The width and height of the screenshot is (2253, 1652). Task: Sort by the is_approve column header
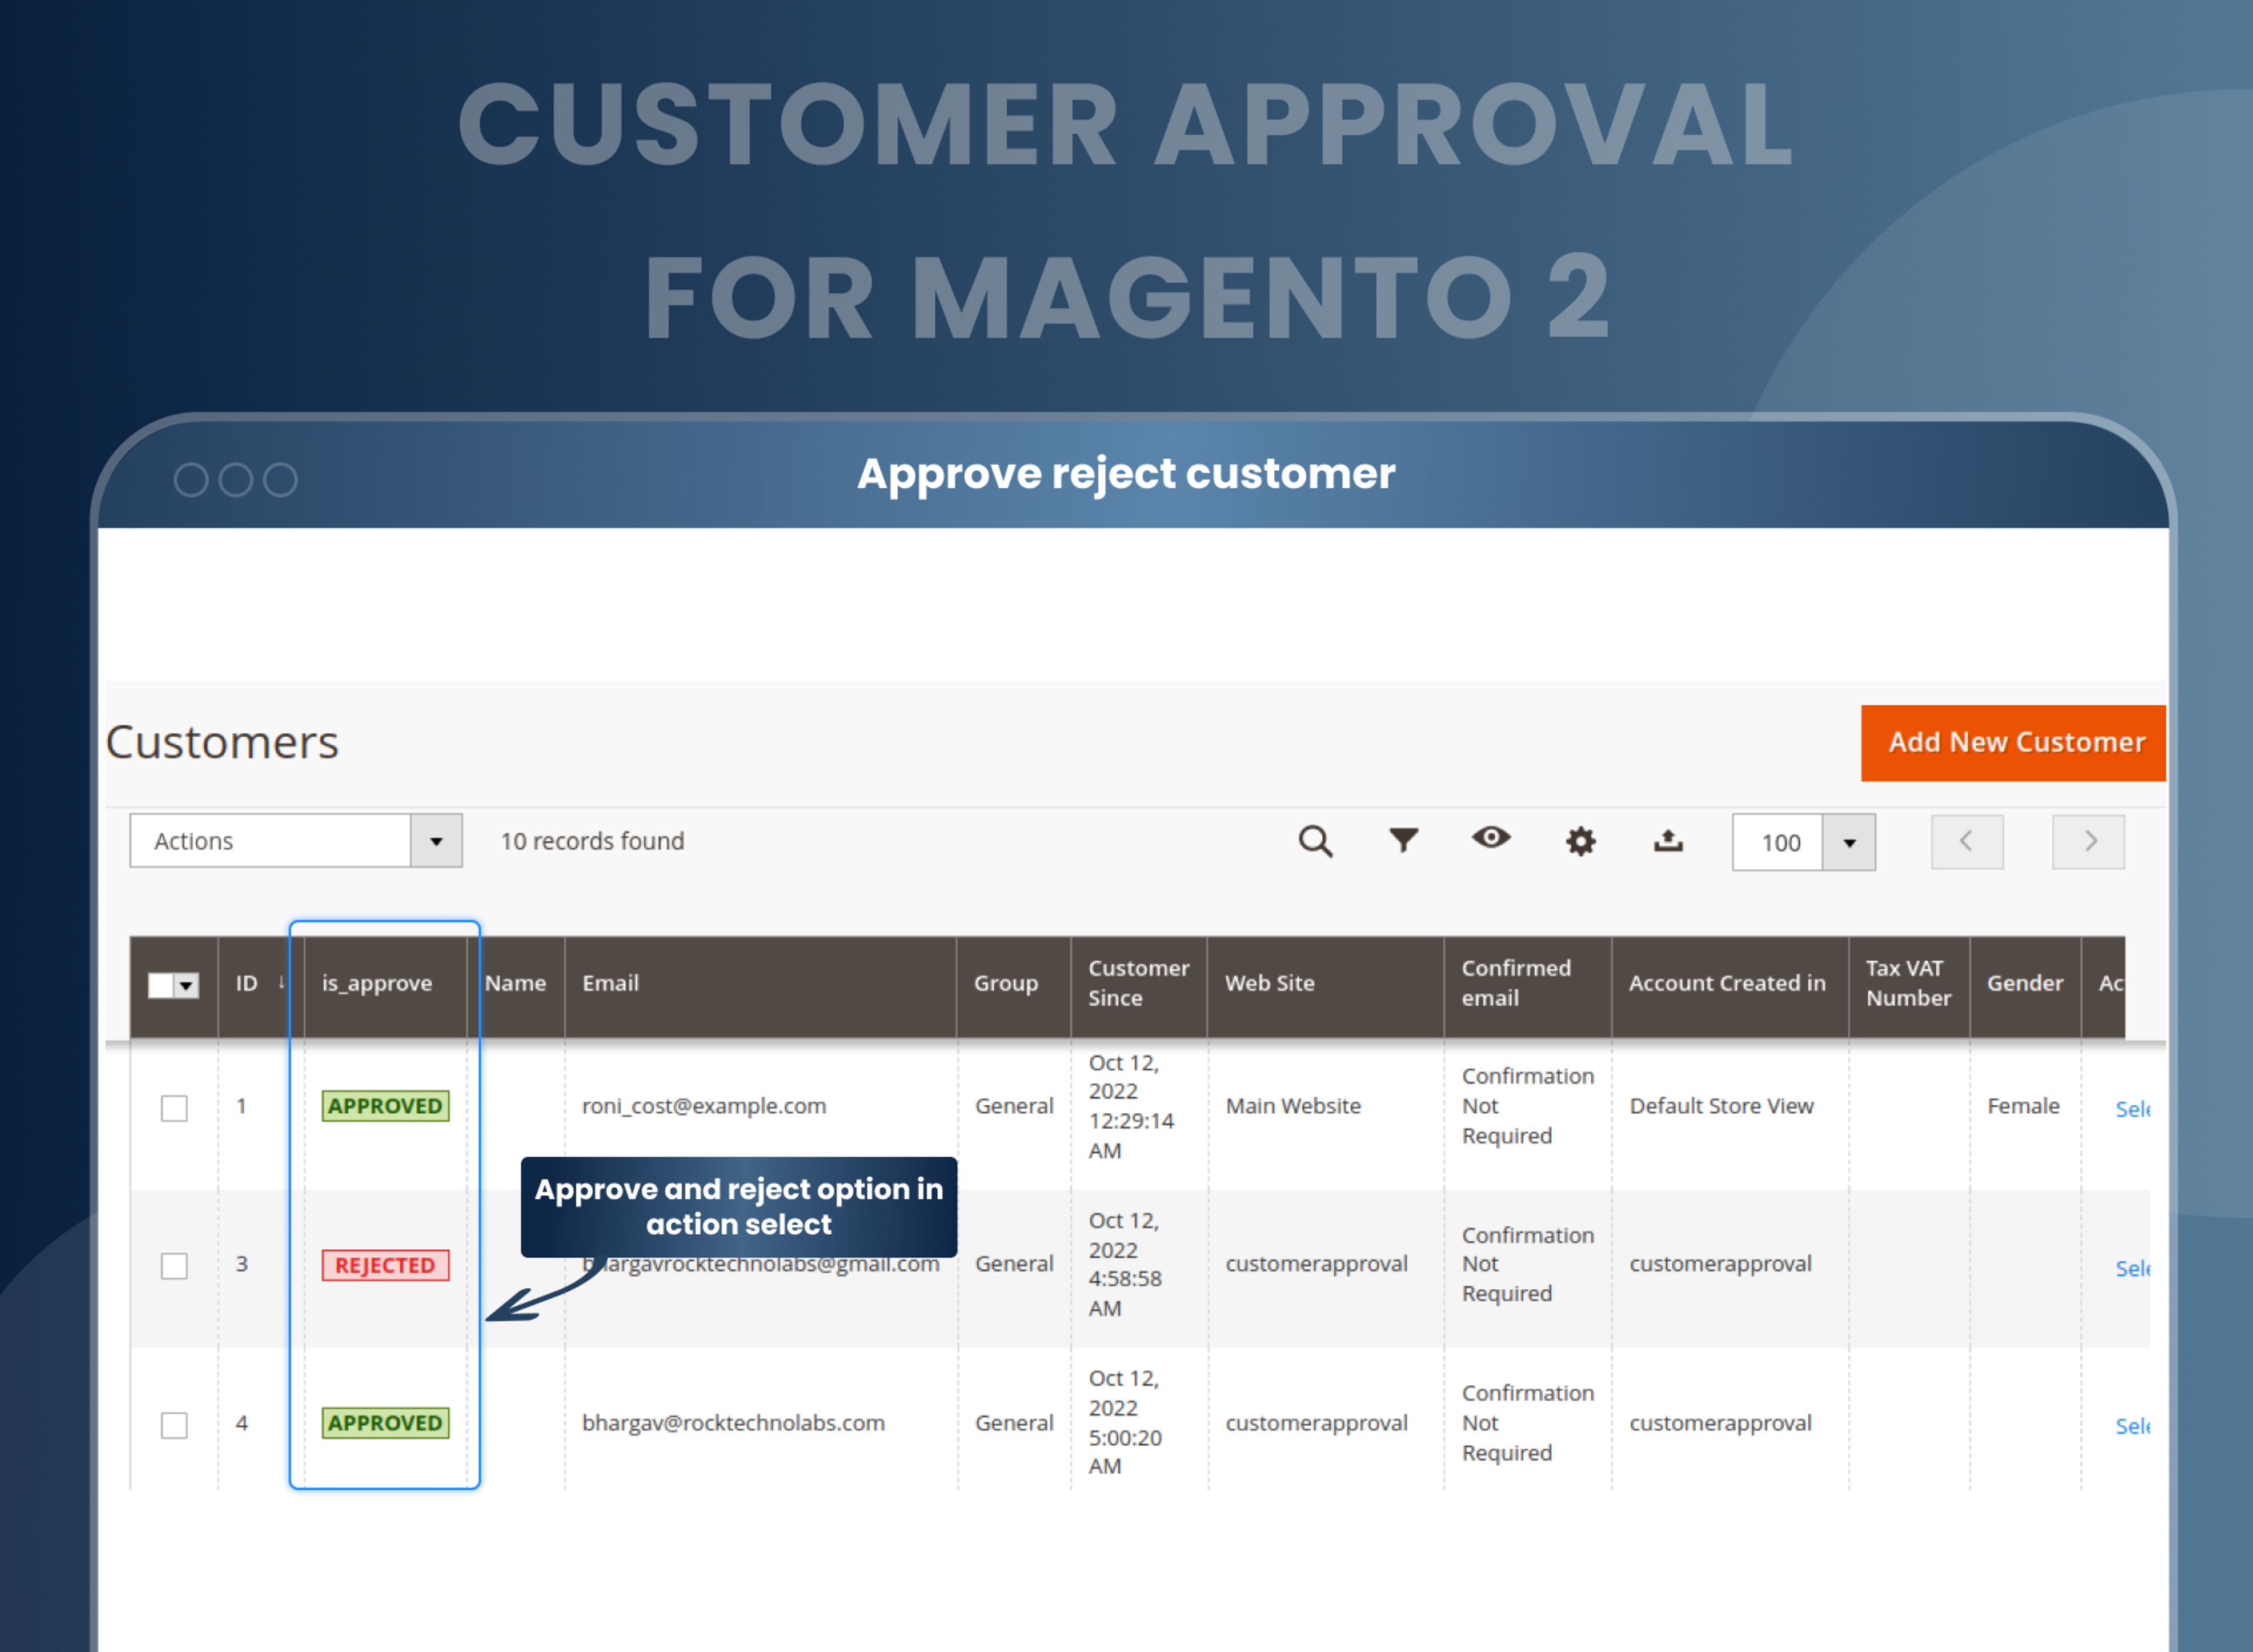tap(376, 983)
